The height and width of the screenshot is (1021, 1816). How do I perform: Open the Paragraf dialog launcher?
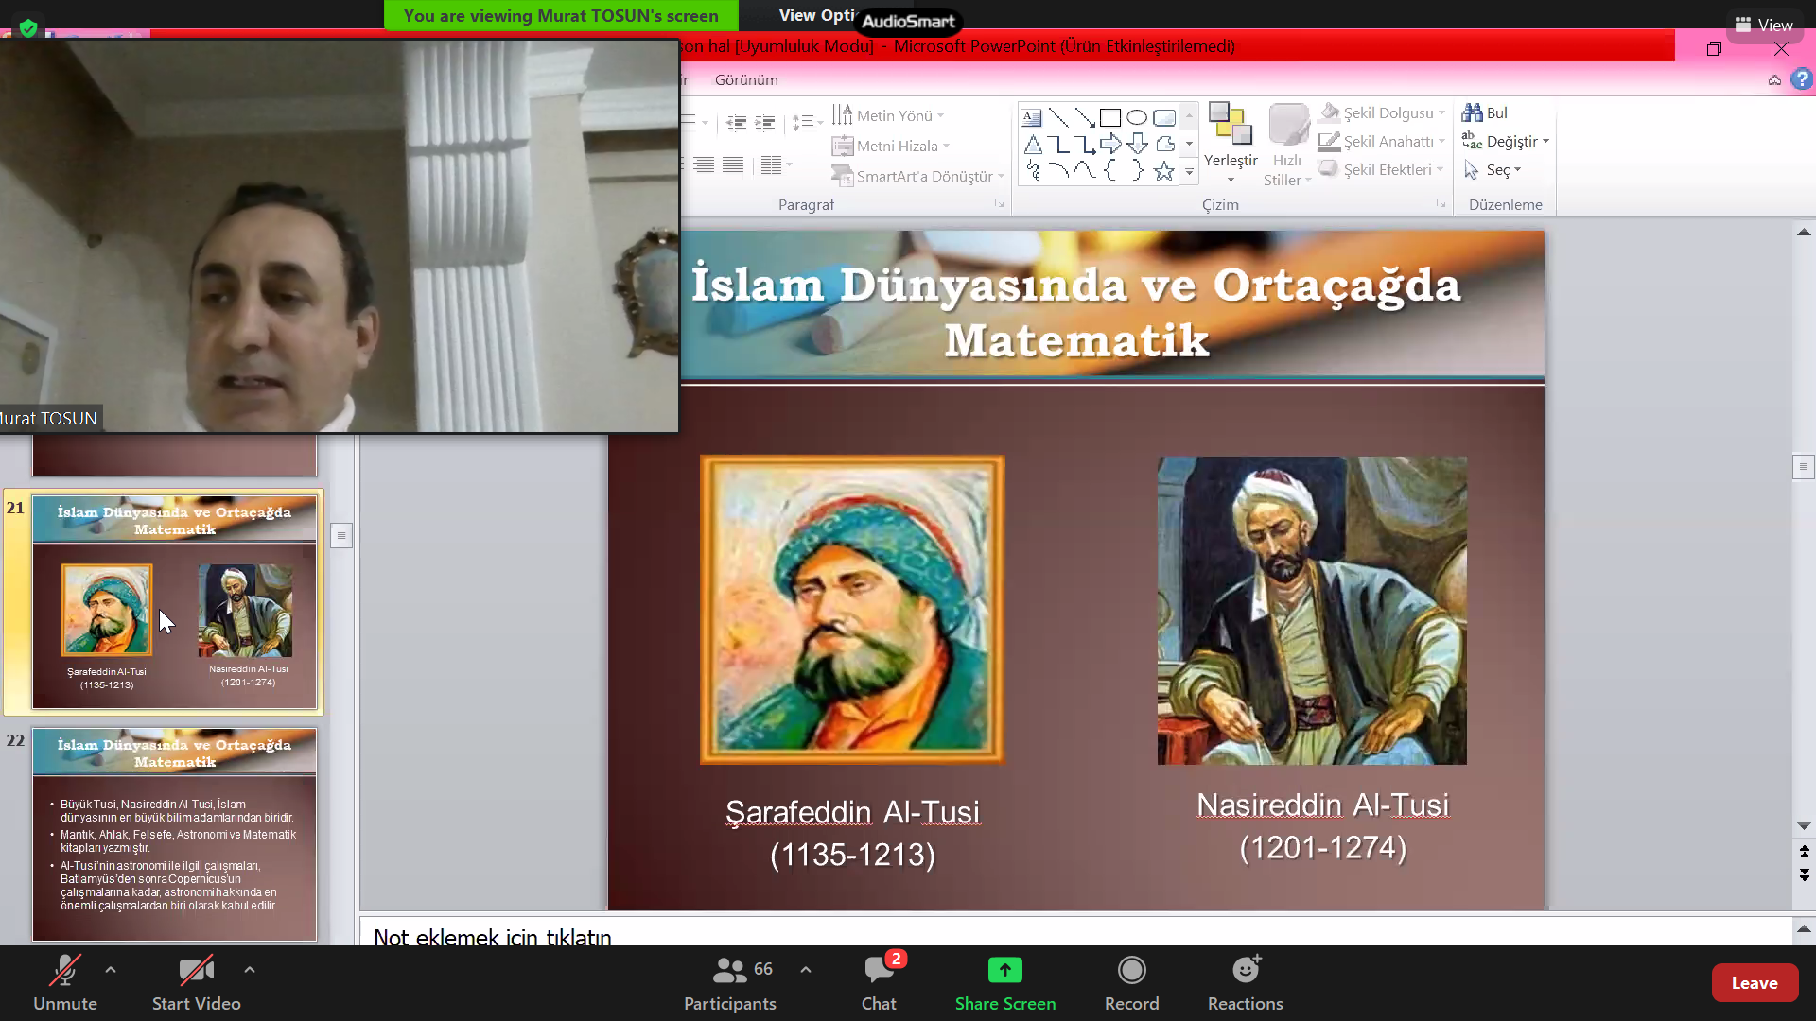point(999,203)
